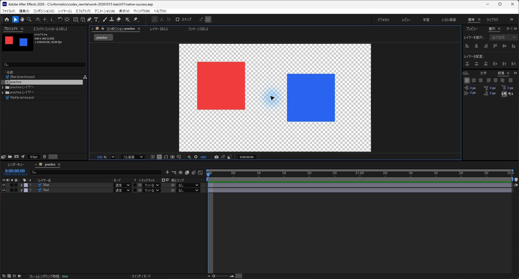
Task: Expand the Red layer properties
Action: pyautogui.click(x=22, y=190)
